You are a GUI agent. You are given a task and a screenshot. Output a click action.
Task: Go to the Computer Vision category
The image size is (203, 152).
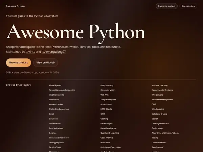[108, 90]
